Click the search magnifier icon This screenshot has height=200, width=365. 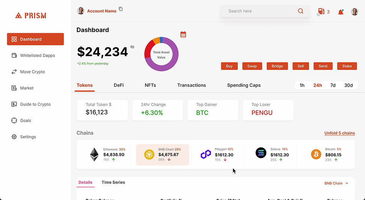[300, 11]
